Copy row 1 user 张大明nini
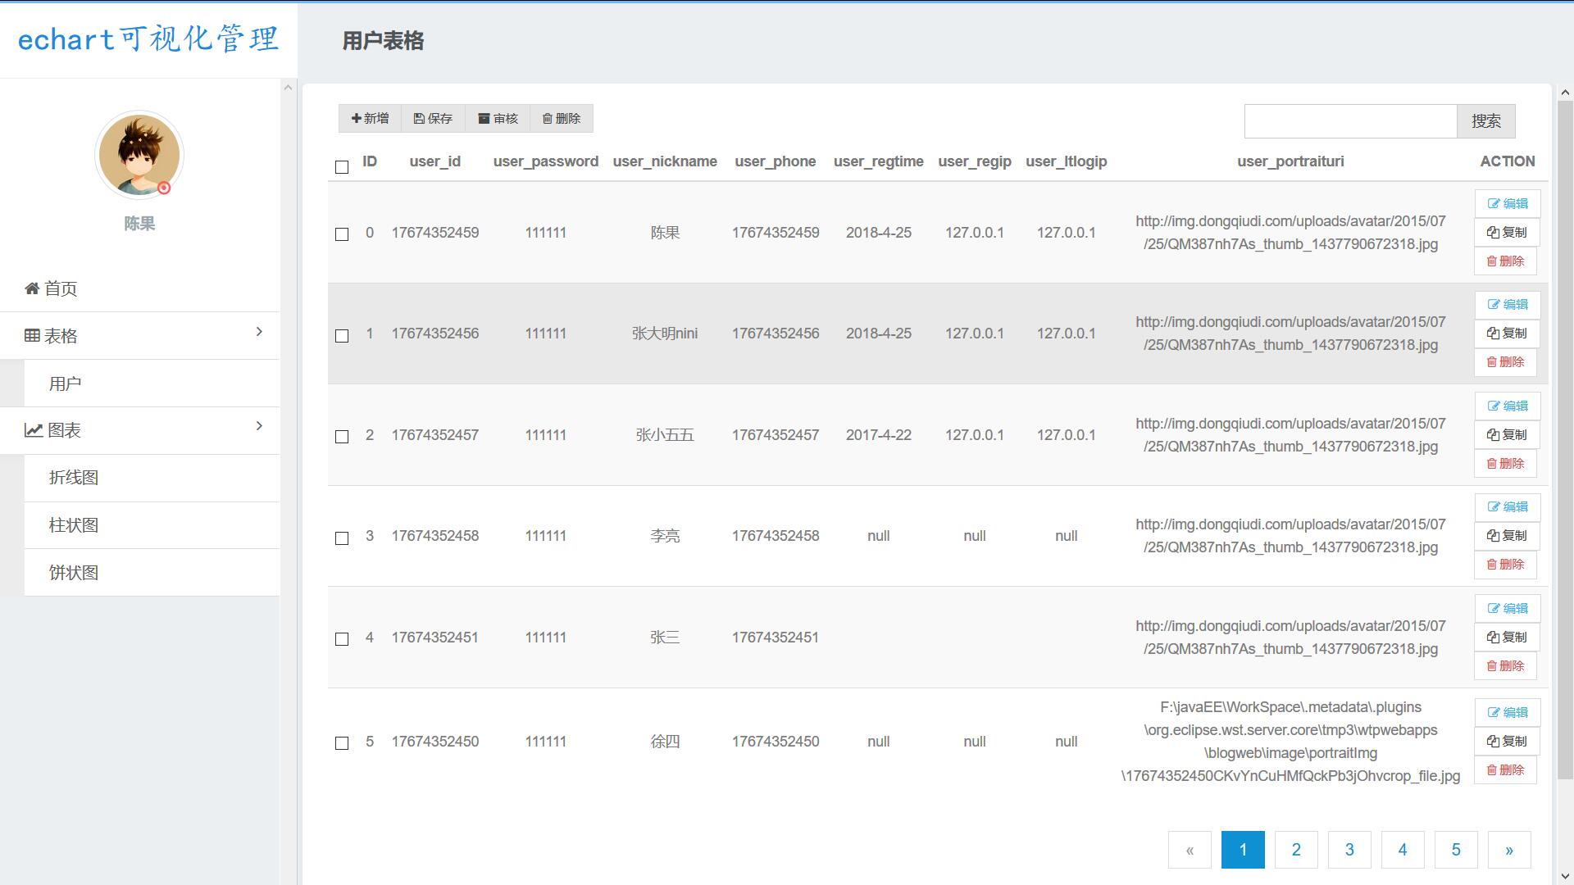The height and width of the screenshot is (885, 1574). [x=1507, y=334]
